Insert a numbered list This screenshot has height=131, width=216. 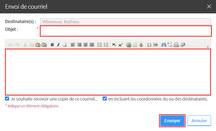click(106, 45)
